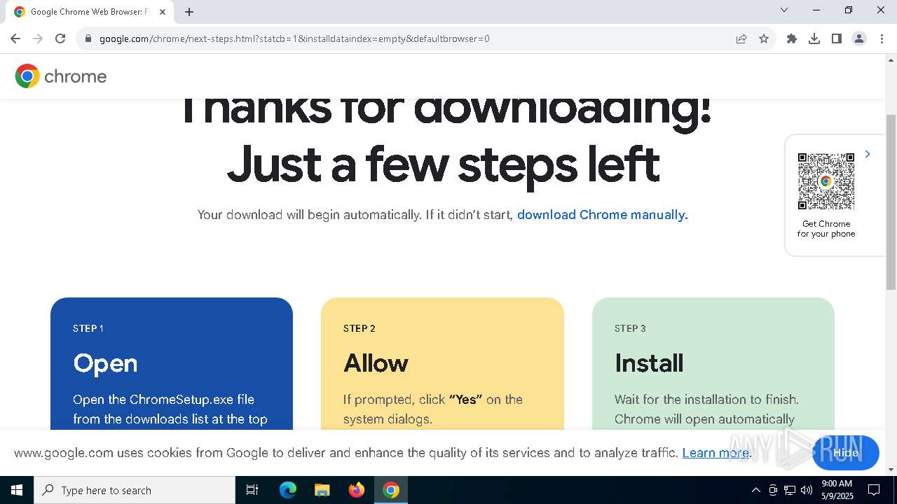Image resolution: width=897 pixels, height=504 pixels.
Task: Expand the Get Chrome for your phone panel
Action: (868, 154)
